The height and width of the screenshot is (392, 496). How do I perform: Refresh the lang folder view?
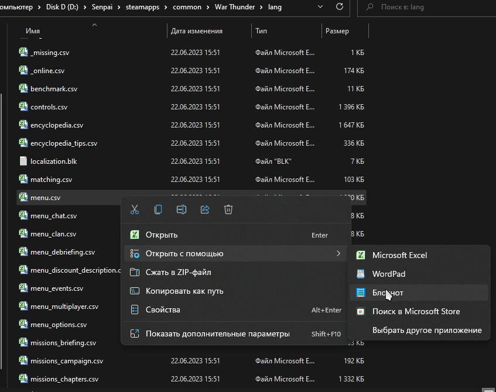(340, 7)
